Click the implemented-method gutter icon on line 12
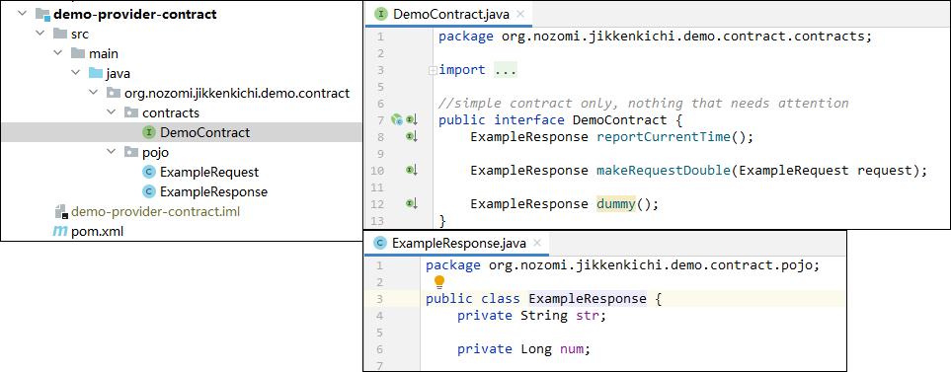The width and height of the screenshot is (951, 372). (x=412, y=203)
